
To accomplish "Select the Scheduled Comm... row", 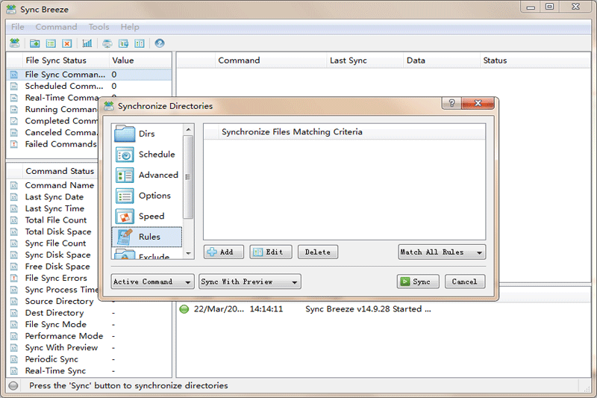I will tap(89, 86).
